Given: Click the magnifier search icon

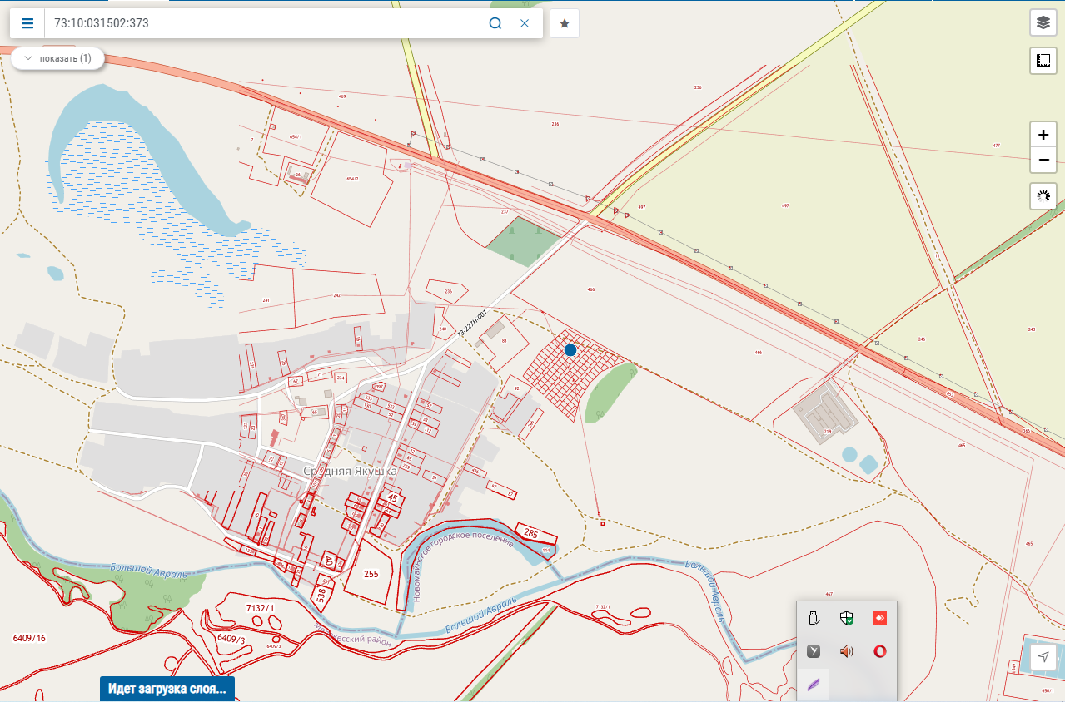Looking at the screenshot, I should pyautogui.click(x=495, y=23).
